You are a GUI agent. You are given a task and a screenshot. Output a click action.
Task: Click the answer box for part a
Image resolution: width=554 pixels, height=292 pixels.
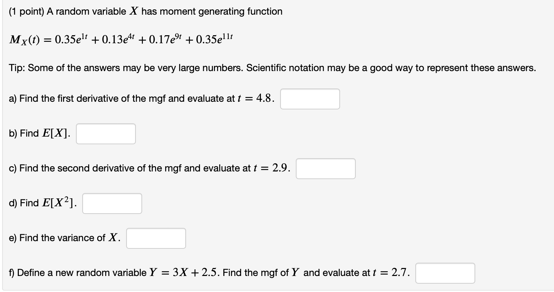click(x=310, y=99)
